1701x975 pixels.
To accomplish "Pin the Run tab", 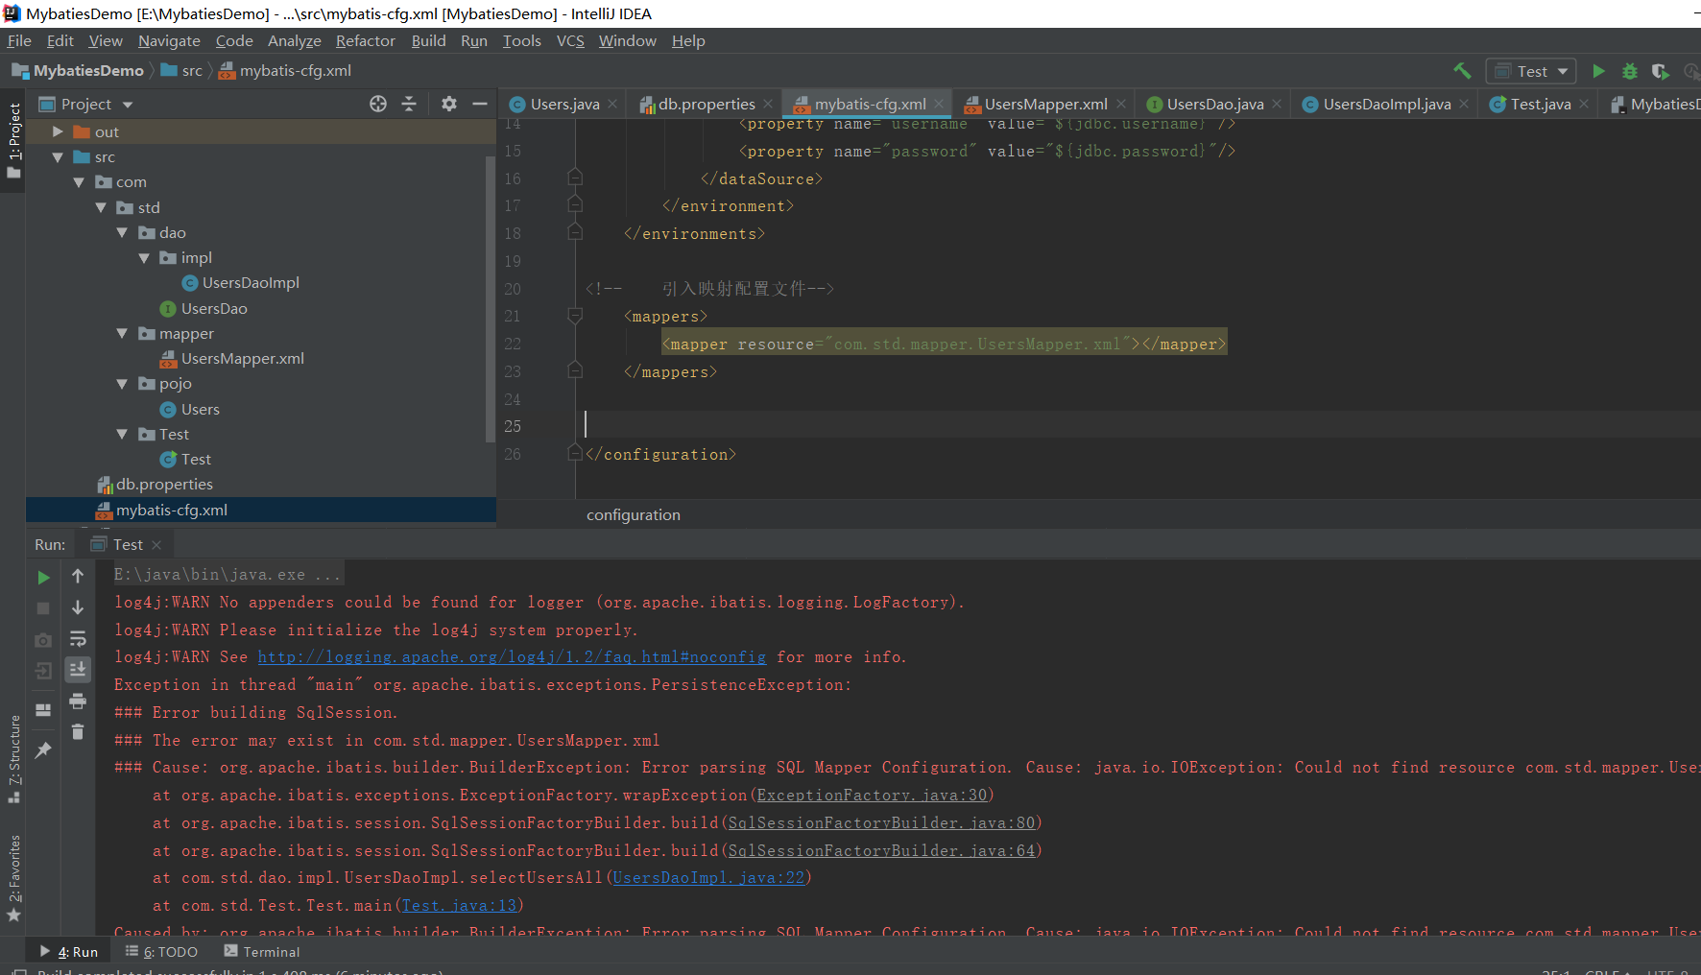I will tap(43, 749).
